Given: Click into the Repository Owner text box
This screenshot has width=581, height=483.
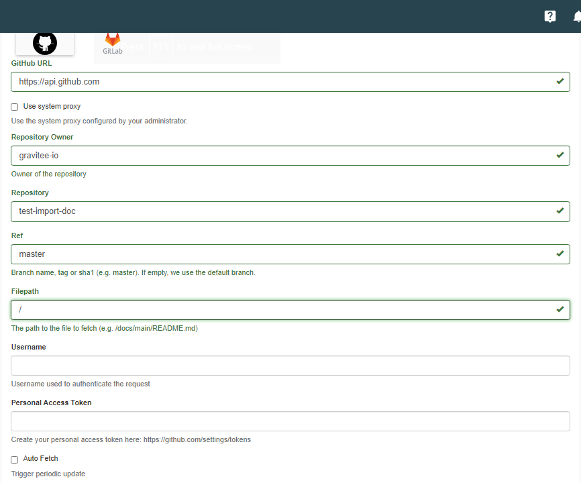Looking at the screenshot, I should (282, 156).
